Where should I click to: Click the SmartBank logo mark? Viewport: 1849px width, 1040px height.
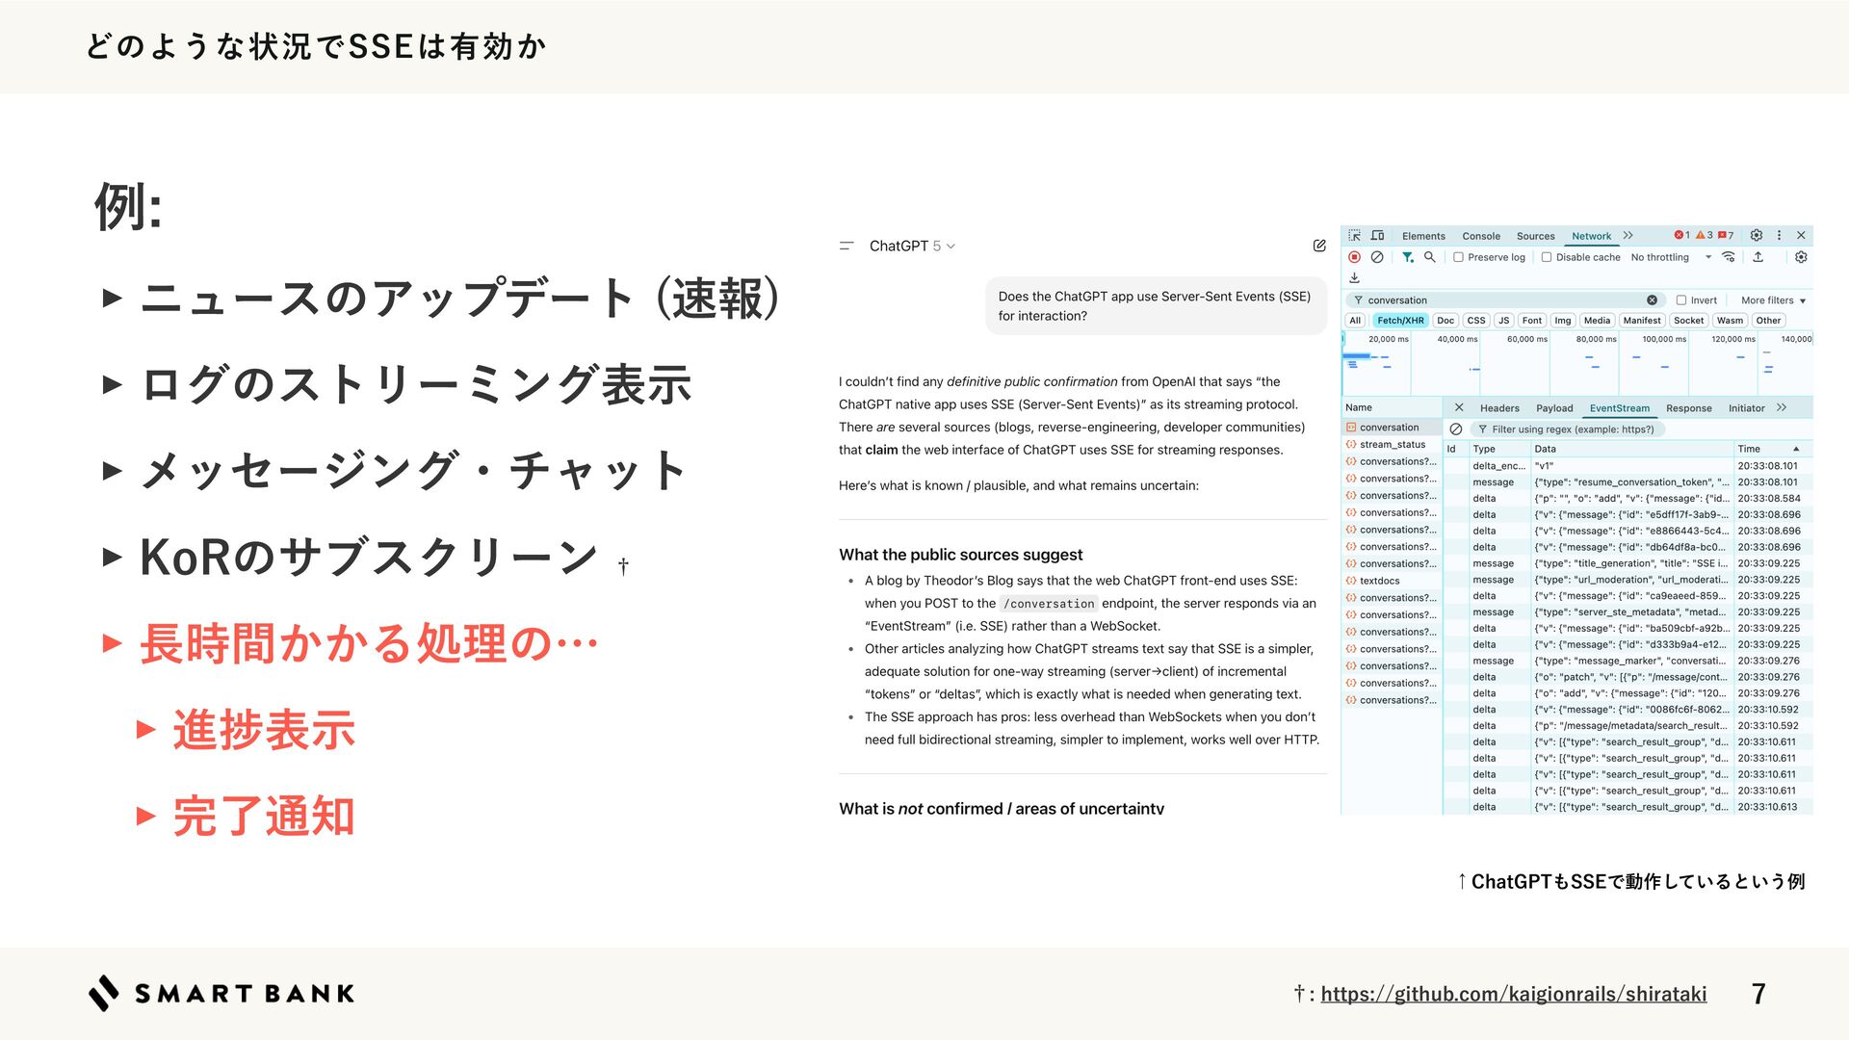pyautogui.click(x=104, y=993)
